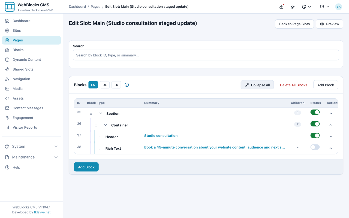Turn off Header block status toggle

(315, 135)
